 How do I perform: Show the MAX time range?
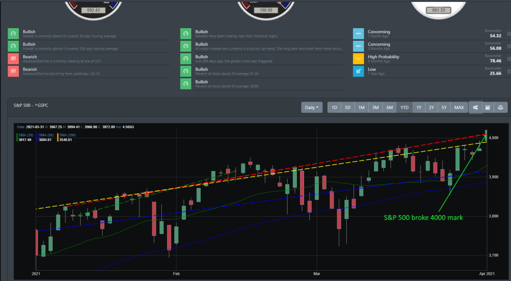(x=459, y=107)
